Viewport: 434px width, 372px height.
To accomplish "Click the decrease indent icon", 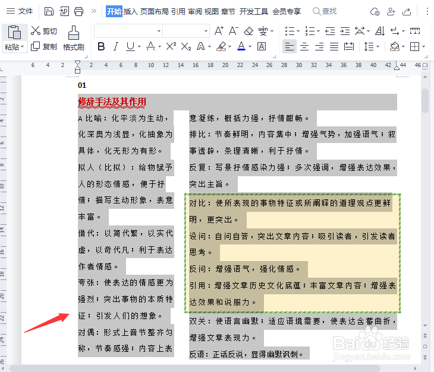I will (x=330, y=31).
